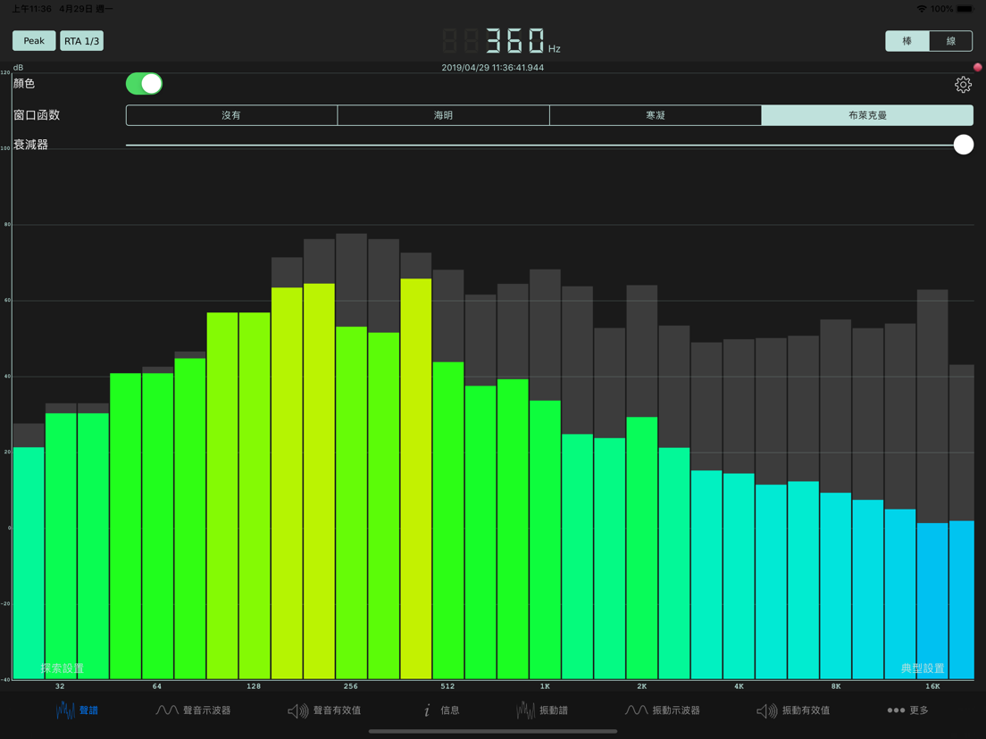The image size is (986, 739).
Task: Open 探索設置 exploration settings link
Action: 63,667
